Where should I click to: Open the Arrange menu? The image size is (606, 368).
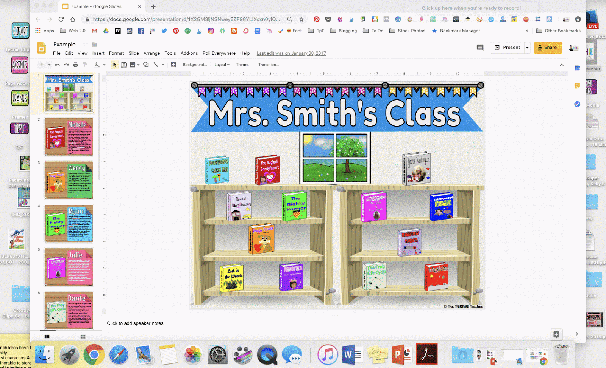click(151, 53)
